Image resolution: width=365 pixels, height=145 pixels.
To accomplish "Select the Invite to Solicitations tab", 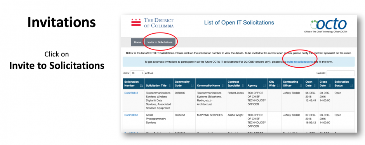I will [x=160, y=43].
